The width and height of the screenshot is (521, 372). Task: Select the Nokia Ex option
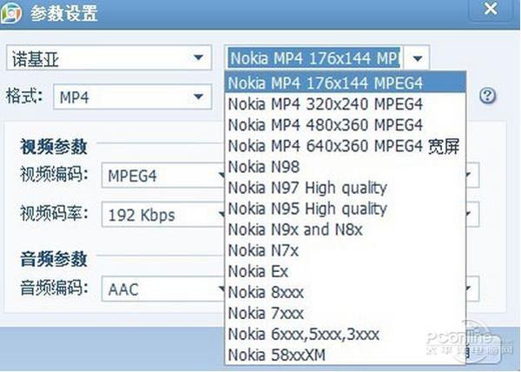click(346, 271)
